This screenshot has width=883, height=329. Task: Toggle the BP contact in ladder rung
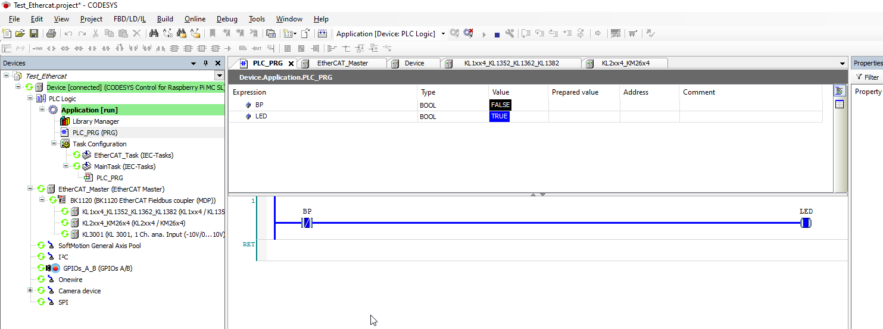pos(307,224)
